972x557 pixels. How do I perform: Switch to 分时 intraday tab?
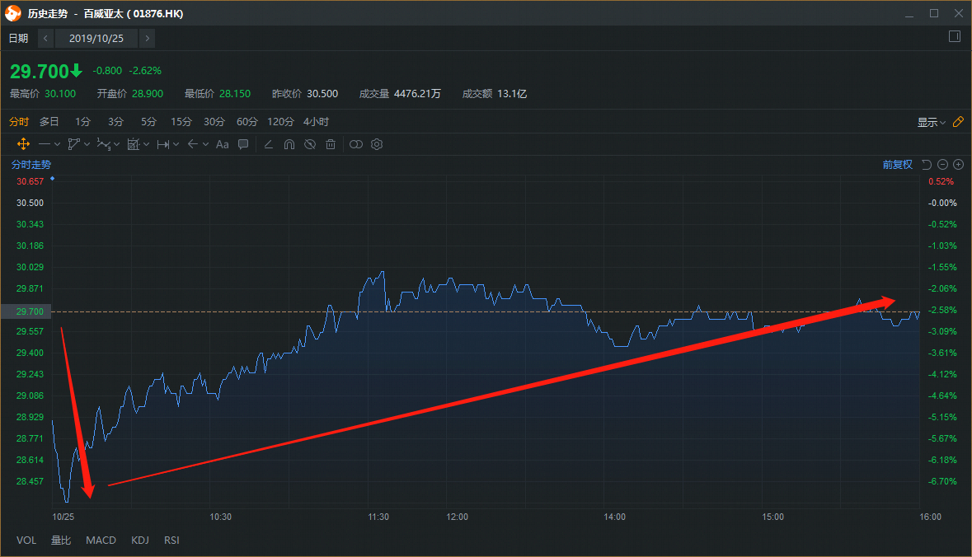click(19, 121)
